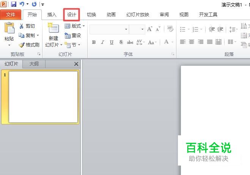
Task: Click the increase font size icon
Action: coord(150,29)
